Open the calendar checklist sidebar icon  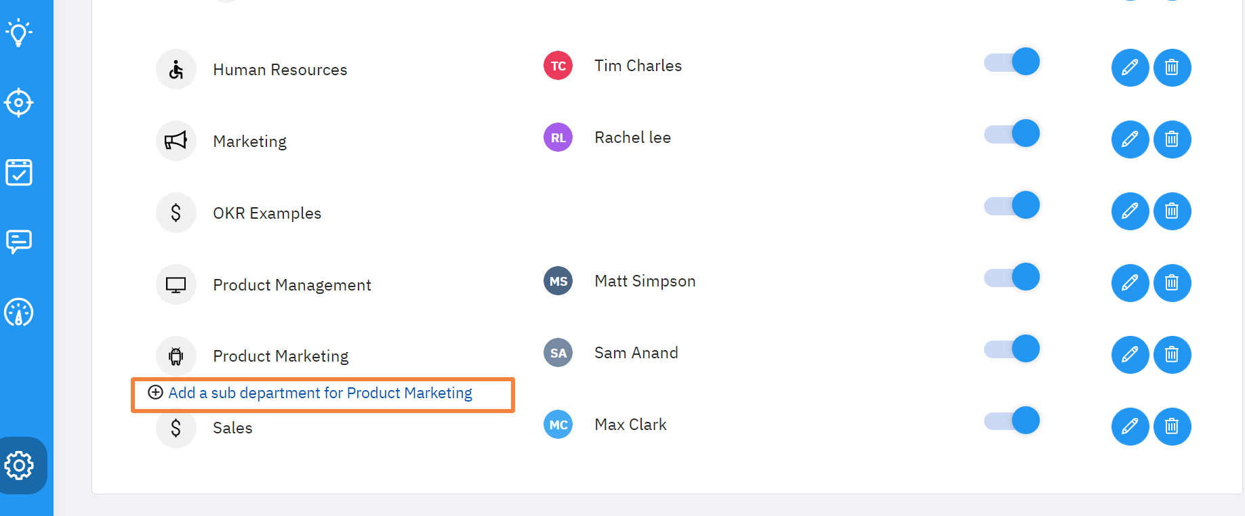coord(18,173)
